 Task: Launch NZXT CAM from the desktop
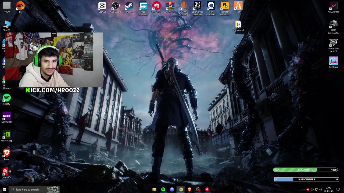click(7, 118)
